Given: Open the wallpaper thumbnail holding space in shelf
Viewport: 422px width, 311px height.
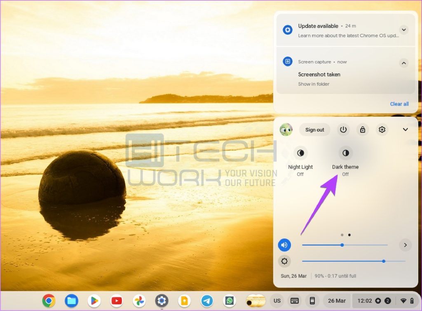Looking at the screenshot, I should click(x=256, y=301).
